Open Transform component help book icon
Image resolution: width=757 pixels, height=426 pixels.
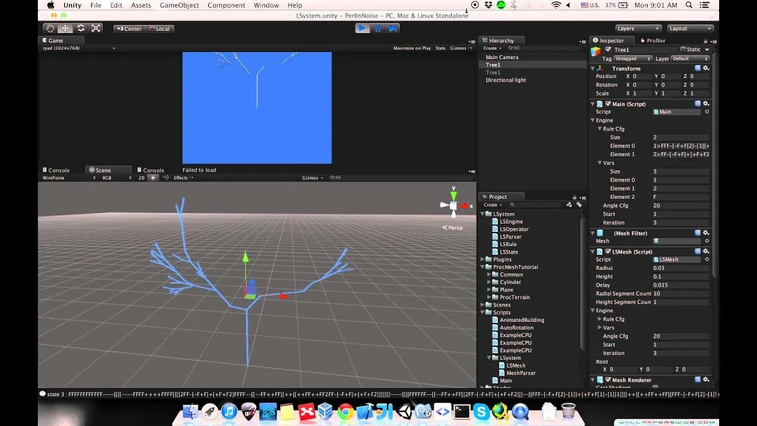coord(698,68)
